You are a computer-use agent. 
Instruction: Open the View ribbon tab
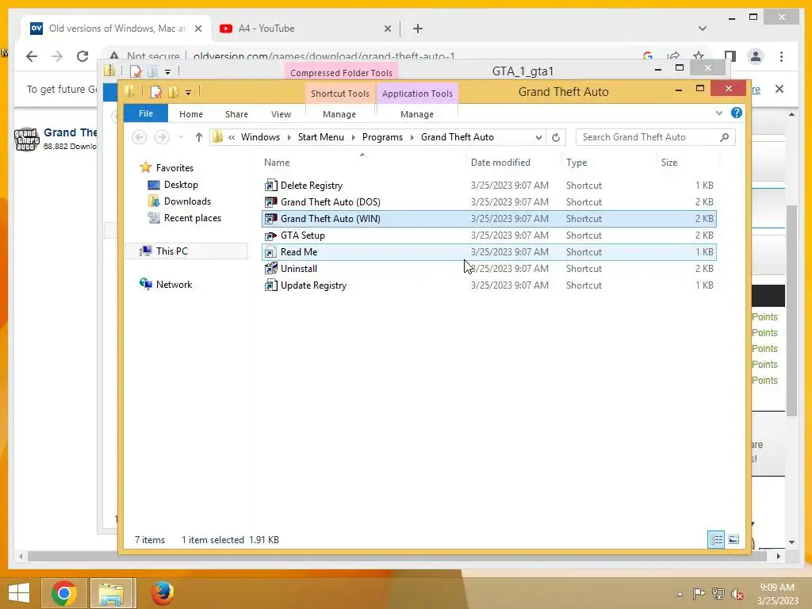(281, 114)
